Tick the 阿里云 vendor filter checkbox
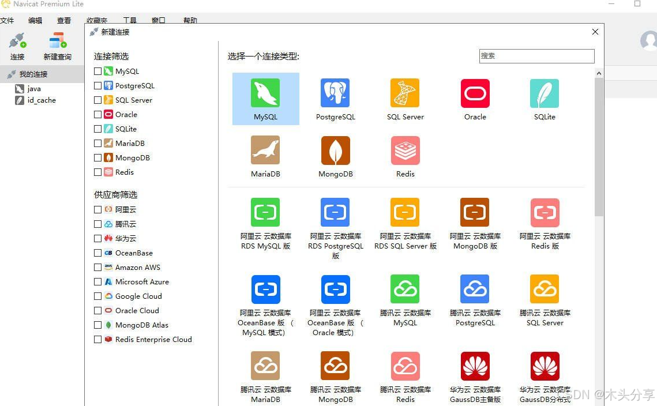This screenshot has width=657, height=406. point(97,209)
